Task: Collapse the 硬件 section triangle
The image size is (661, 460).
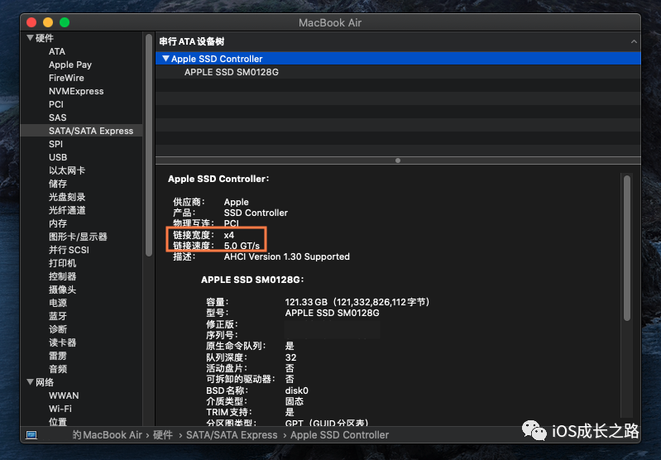Action: pos(30,38)
